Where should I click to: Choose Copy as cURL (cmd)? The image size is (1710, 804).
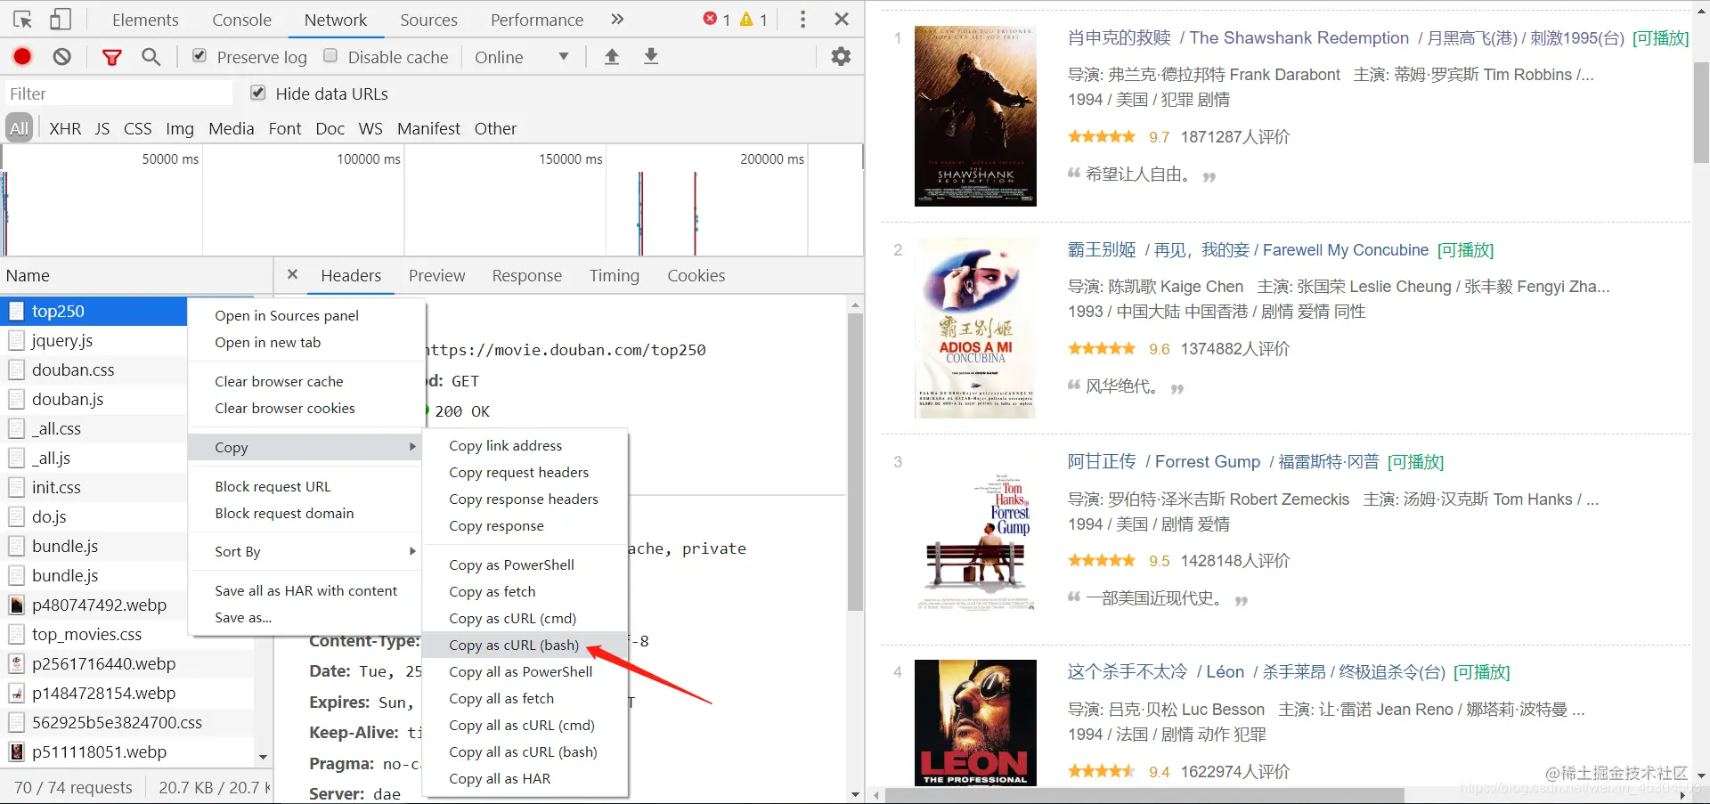[x=525, y=618]
